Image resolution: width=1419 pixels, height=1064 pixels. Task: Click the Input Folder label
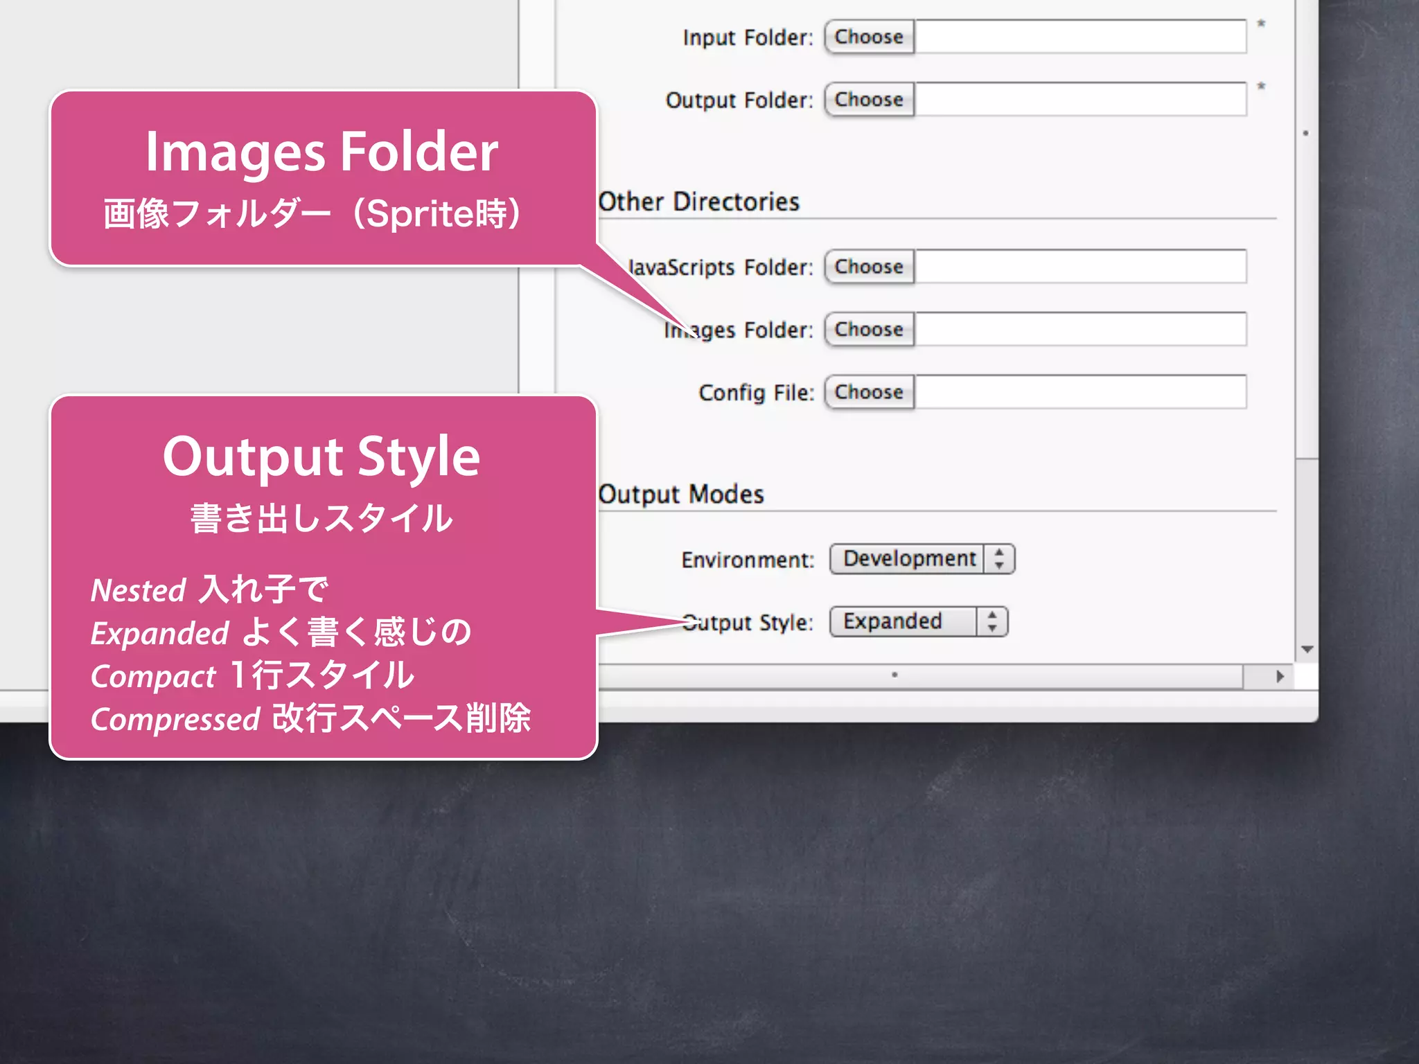click(x=748, y=37)
